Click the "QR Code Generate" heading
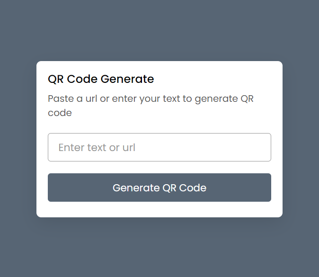 (x=101, y=79)
